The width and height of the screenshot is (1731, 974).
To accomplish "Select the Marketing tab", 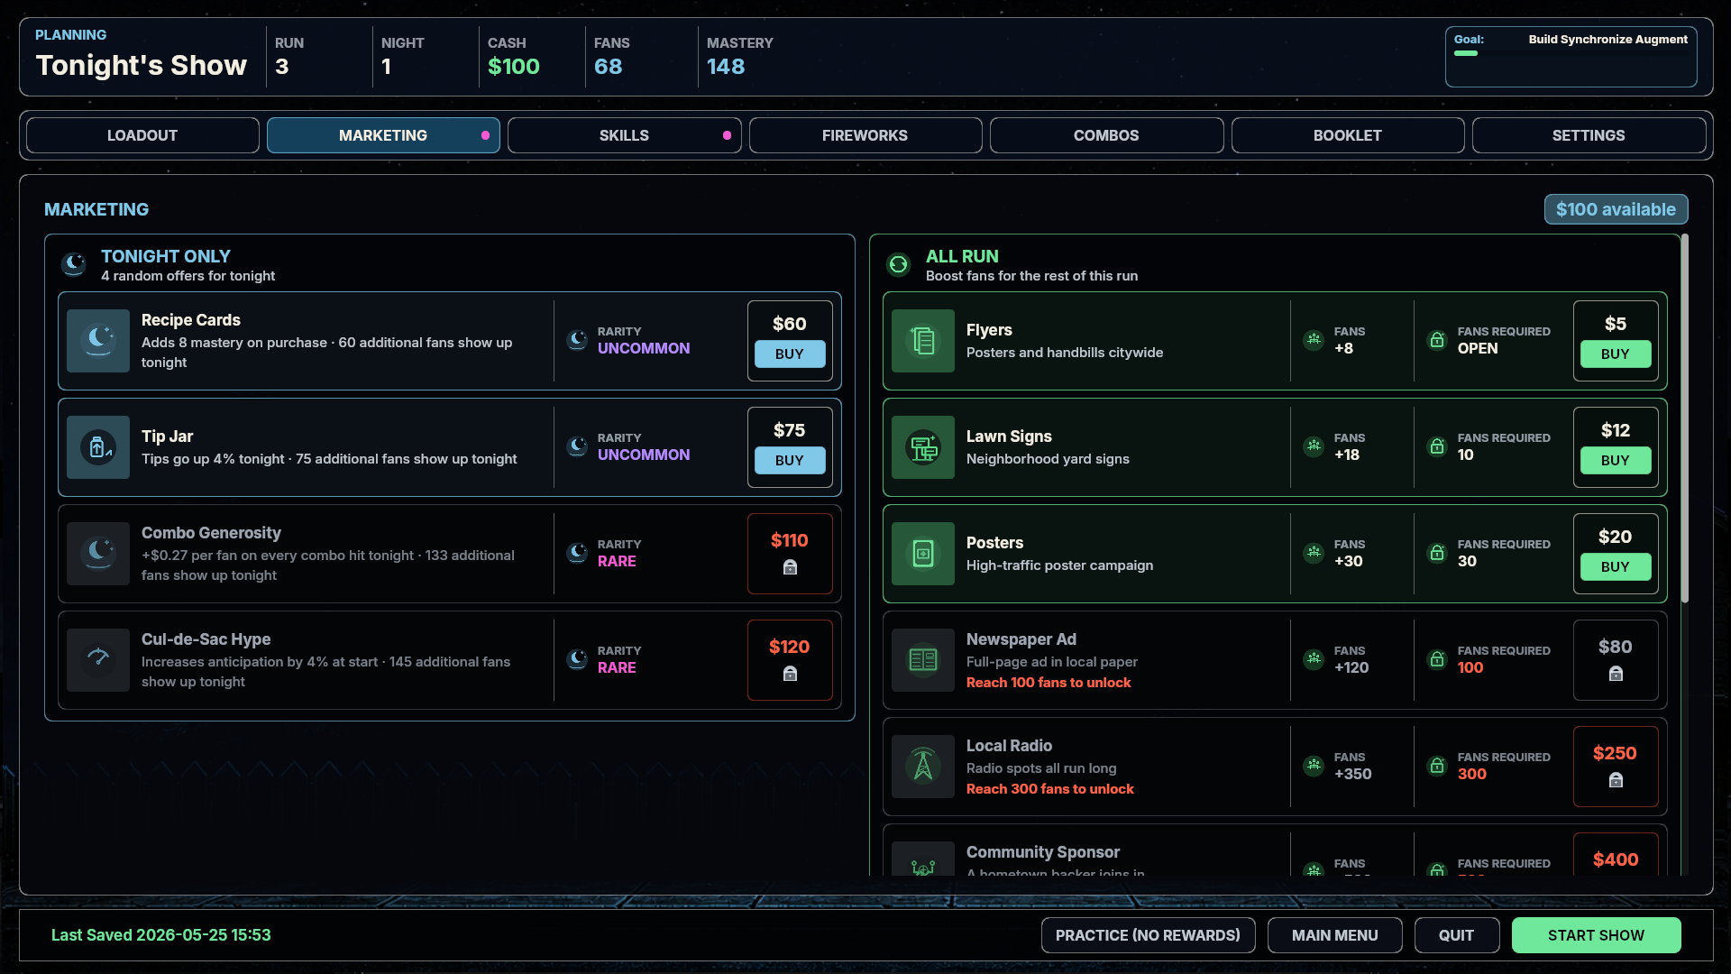I will pos(383,135).
